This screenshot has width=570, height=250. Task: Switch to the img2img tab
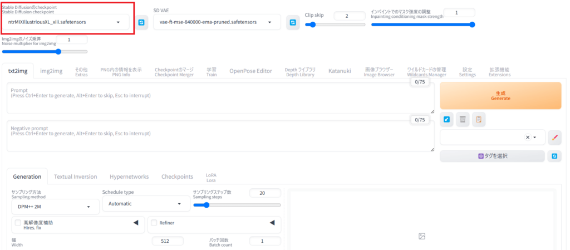(x=51, y=71)
